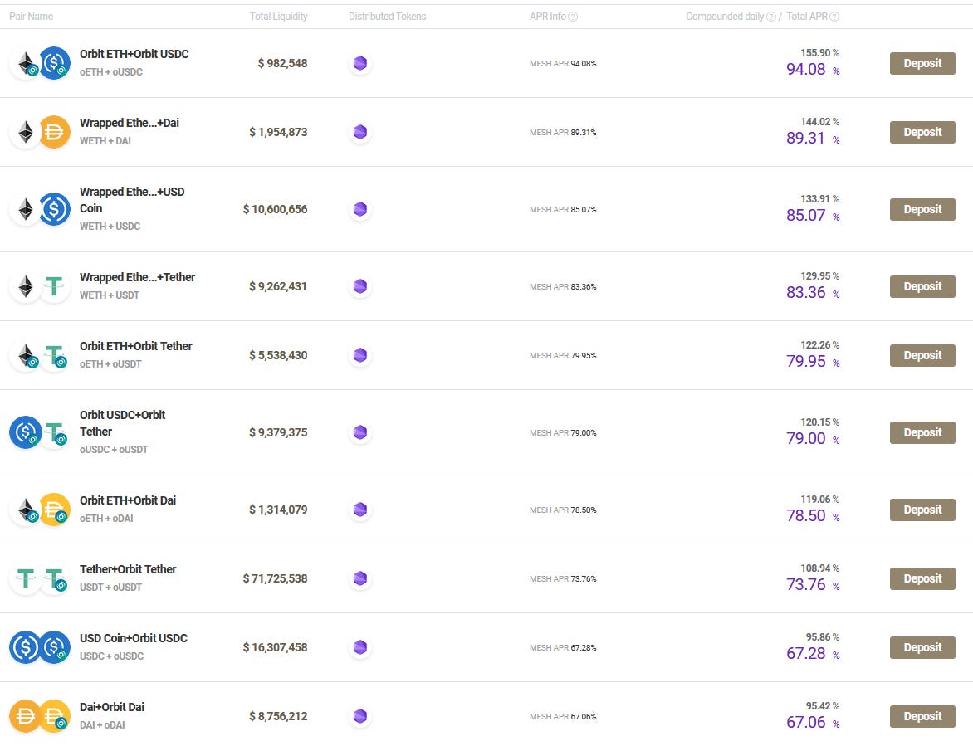Click the oETH + oUSDC pair token icons

(40, 63)
